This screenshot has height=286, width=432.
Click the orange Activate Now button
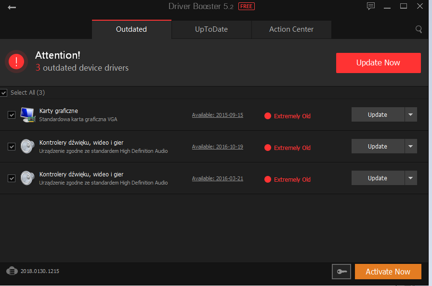click(x=388, y=272)
